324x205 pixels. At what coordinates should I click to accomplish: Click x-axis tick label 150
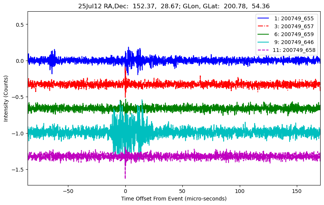pos(297,191)
